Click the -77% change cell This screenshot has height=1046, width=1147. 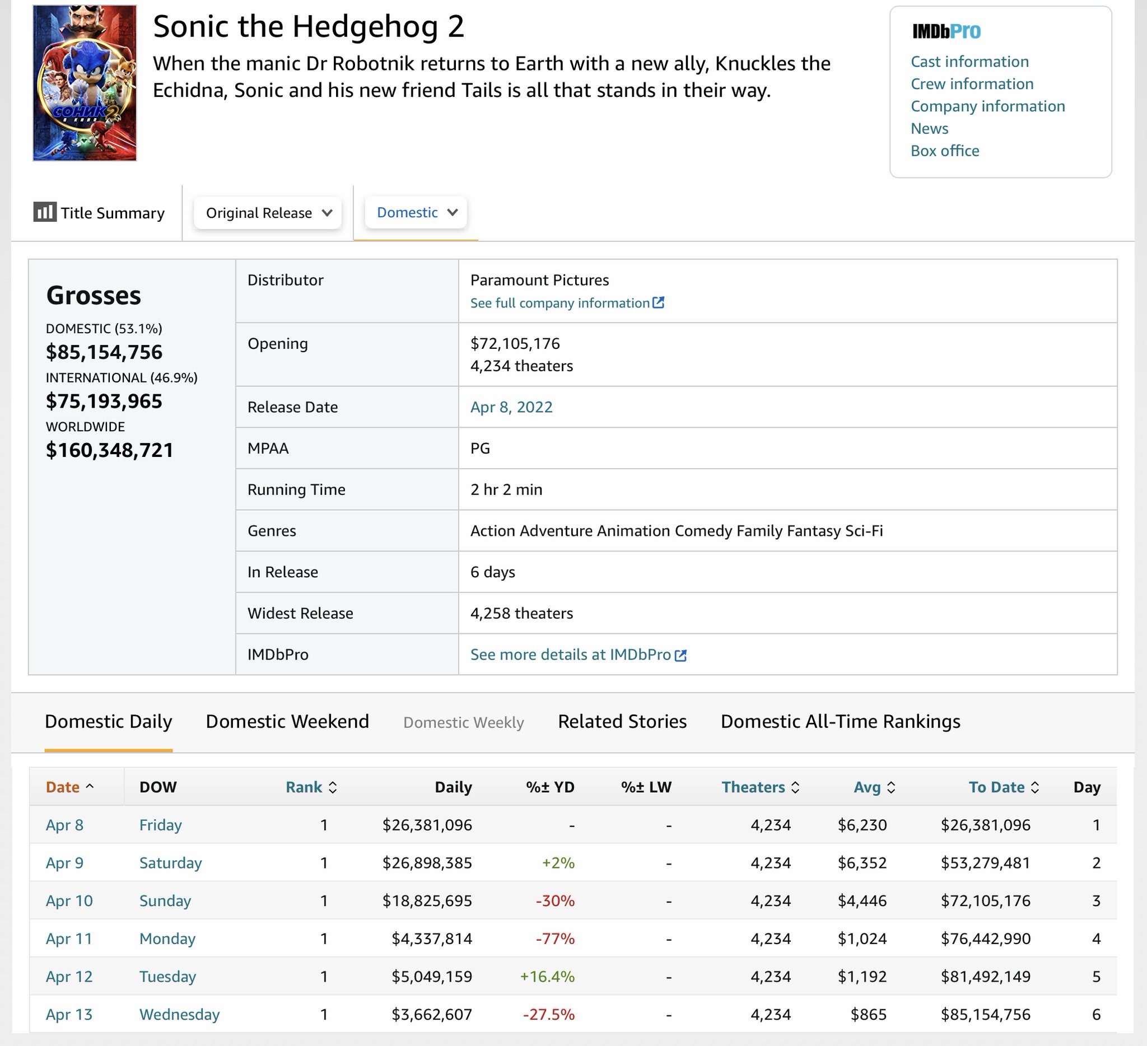554,938
